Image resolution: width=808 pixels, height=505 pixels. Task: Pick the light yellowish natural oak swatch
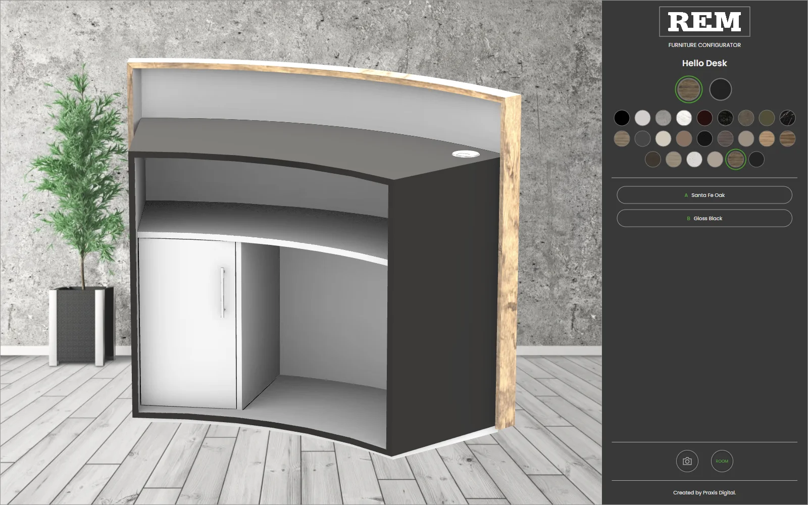(767, 138)
